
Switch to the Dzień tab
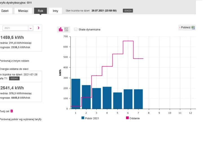tap(6, 11)
